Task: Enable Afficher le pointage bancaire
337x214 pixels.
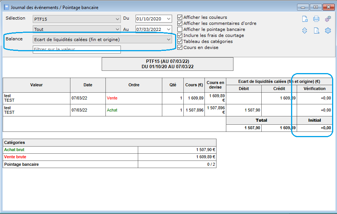Action: 180,29
